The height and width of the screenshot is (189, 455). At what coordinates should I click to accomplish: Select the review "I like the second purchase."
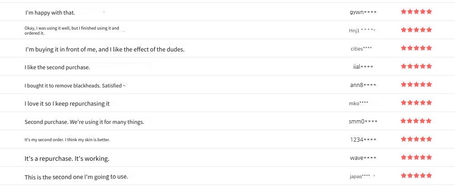coord(57,67)
